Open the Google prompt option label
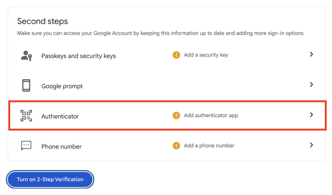Image resolution: width=332 pixels, height=195 pixels. point(62,86)
